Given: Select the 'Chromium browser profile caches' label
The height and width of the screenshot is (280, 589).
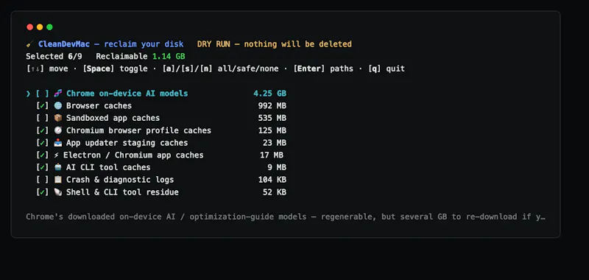Looking at the screenshot, I should [138, 130].
